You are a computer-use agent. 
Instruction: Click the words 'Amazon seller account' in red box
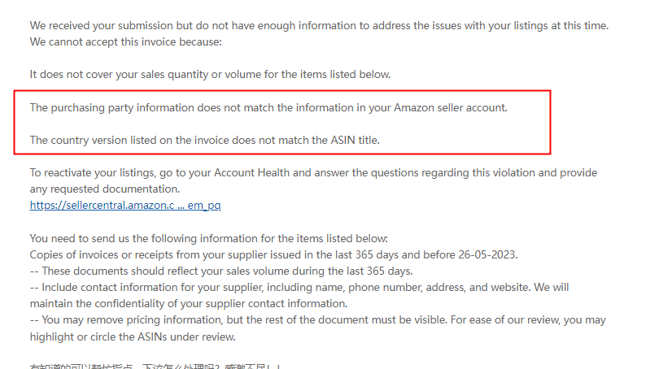[450, 107]
